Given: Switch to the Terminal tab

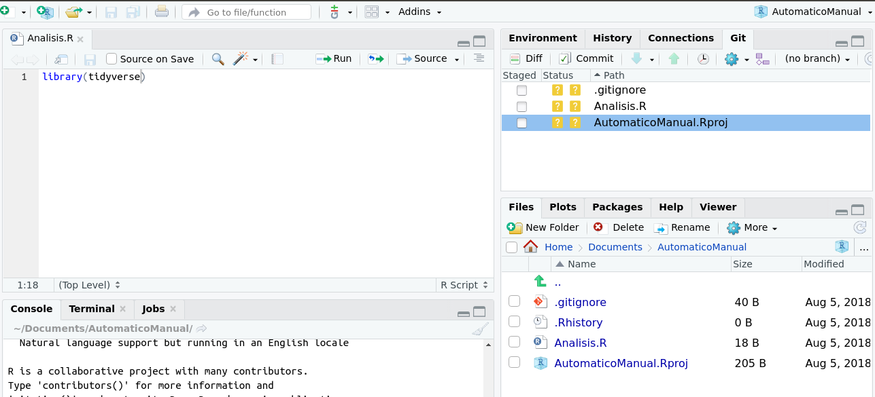Looking at the screenshot, I should click(x=91, y=309).
